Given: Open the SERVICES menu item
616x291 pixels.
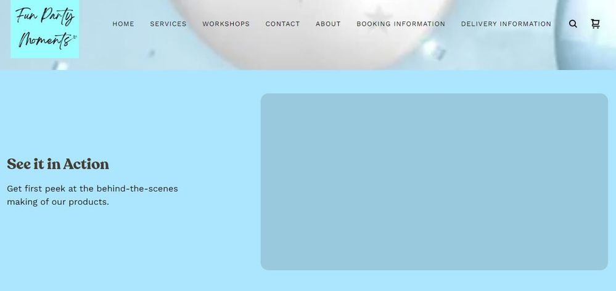Looking at the screenshot, I should coord(168,24).
